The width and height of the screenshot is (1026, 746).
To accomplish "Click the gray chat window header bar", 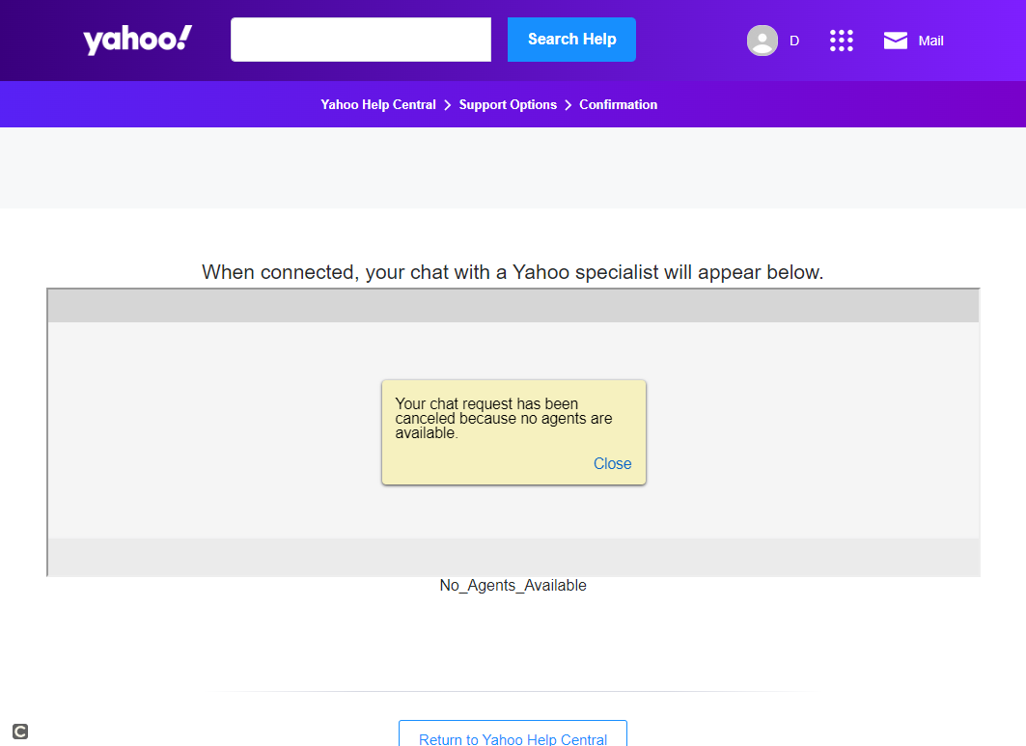I will pos(513,306).
